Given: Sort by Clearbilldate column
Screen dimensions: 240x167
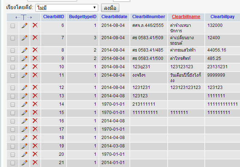Looking at the screenshot, I should (x=114, y=17).
